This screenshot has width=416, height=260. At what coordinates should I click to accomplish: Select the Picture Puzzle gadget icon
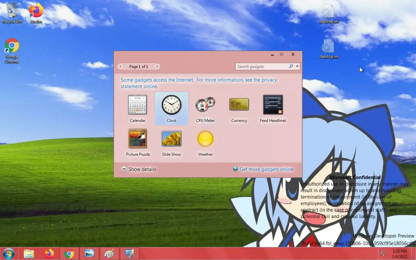click(x=137, y=138)
